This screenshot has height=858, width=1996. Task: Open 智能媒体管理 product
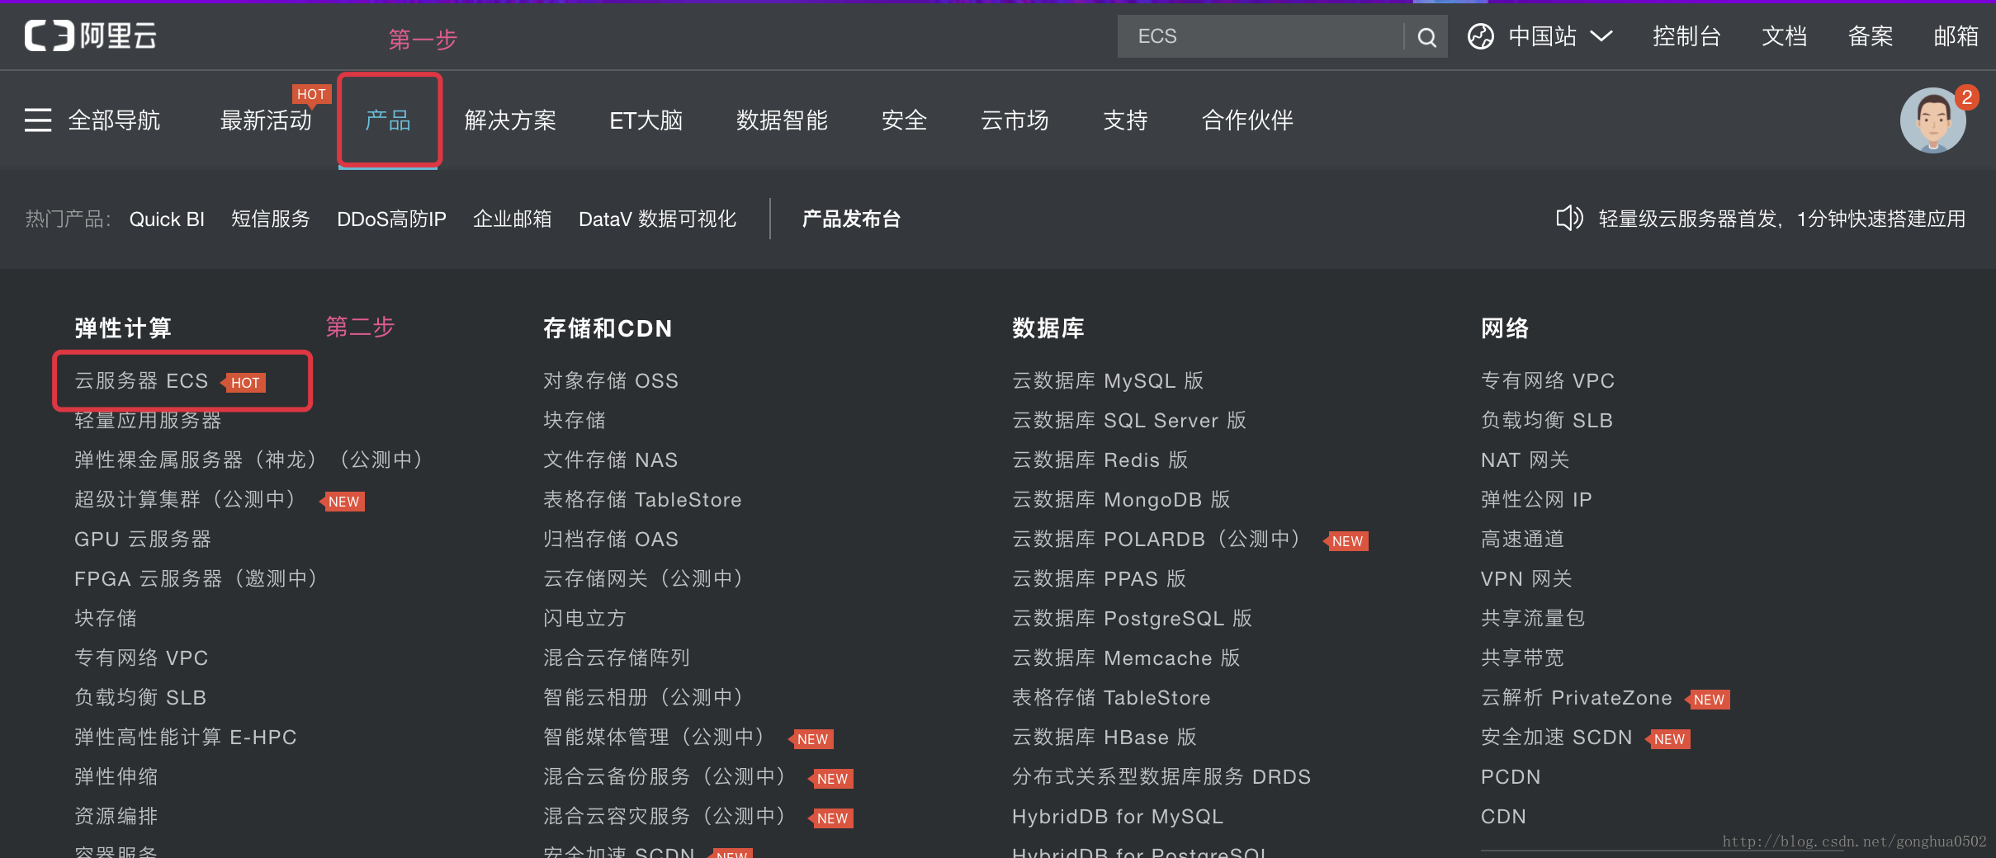(x=657, y=737)
